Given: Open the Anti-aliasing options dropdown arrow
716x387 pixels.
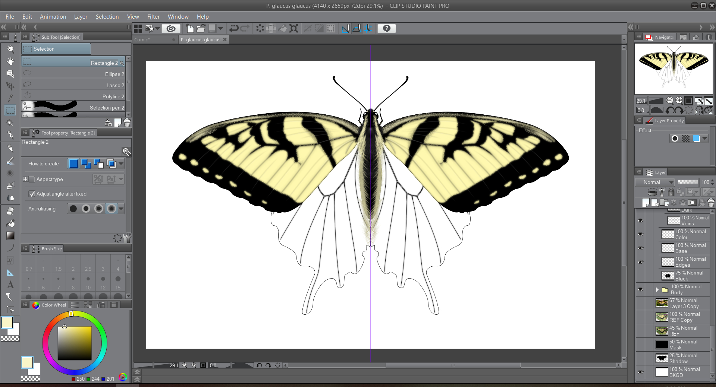Looking at the screenshot, I should click(x=121, y=209).
